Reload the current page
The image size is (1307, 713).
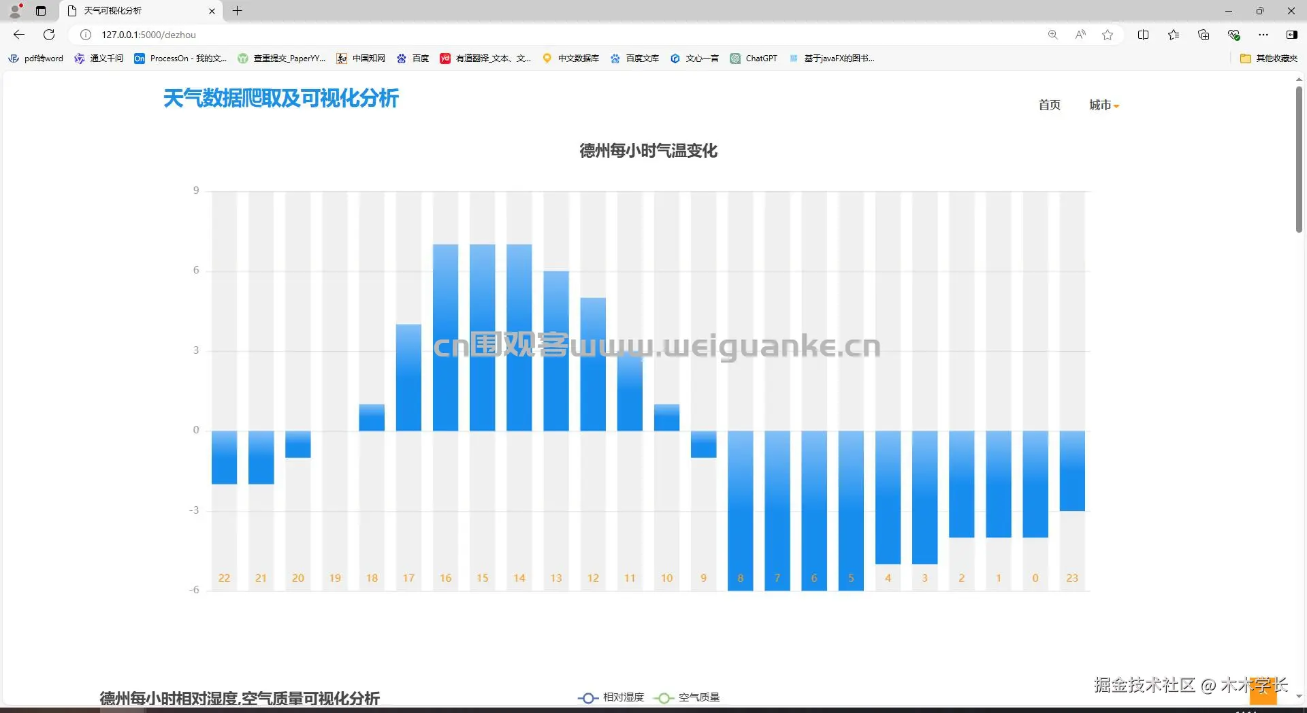pyautogui.click(x=49, y=35)
